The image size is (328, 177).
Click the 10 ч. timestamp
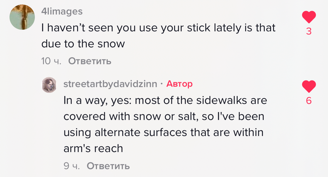[51, 61]
